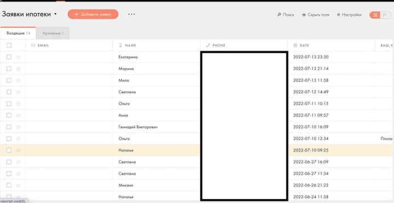The height and width of the screenshot is (203, 394).
Task: Select the Архивные 0 tab
Action: point(53,33)
